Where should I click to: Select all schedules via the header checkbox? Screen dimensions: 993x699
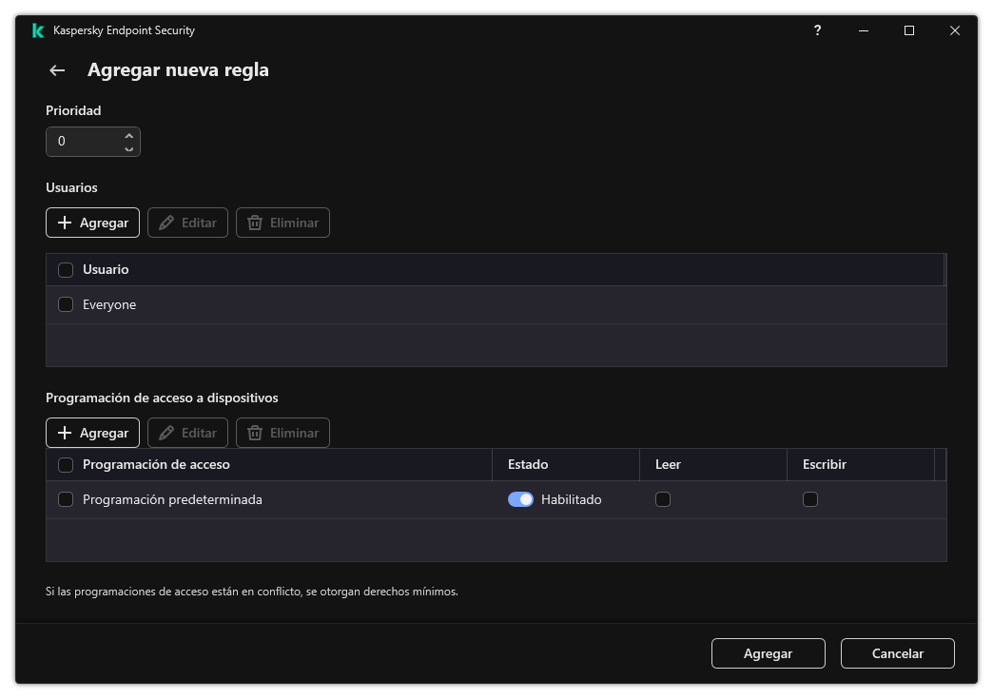(66, 464)
